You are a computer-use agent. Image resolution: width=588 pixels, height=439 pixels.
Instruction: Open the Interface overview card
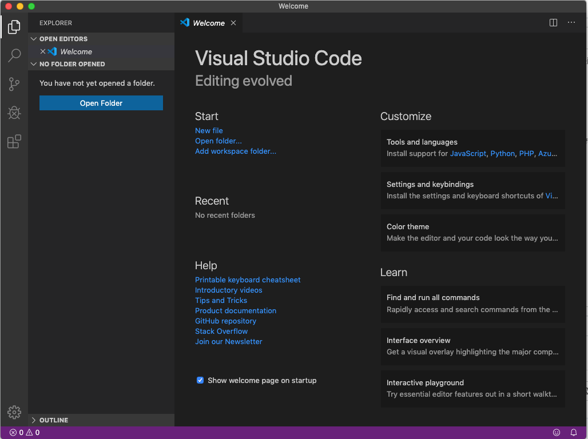coord(473,346)
